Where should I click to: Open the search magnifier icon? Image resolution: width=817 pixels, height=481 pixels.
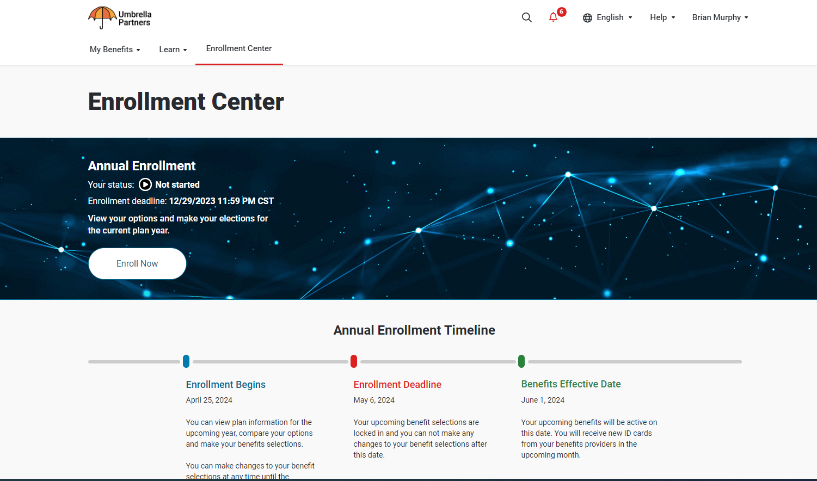pyautogui.click(x=526, y=17)
